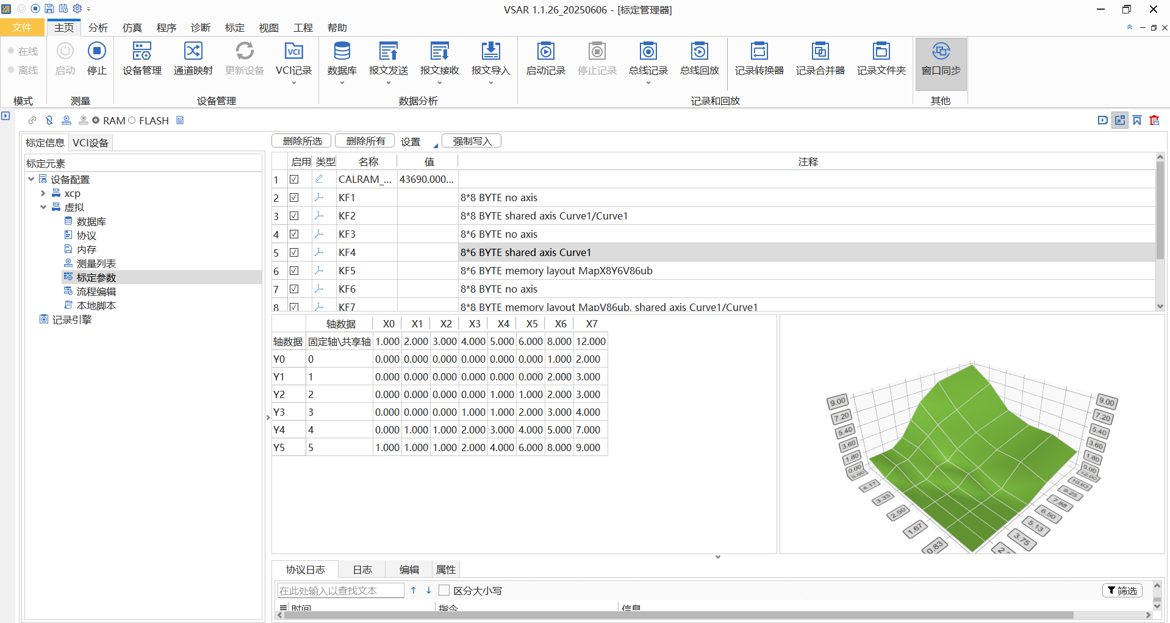1170x623 pixels.
Task: Click the 删除所有 button
Action: (x=365, y=141)
